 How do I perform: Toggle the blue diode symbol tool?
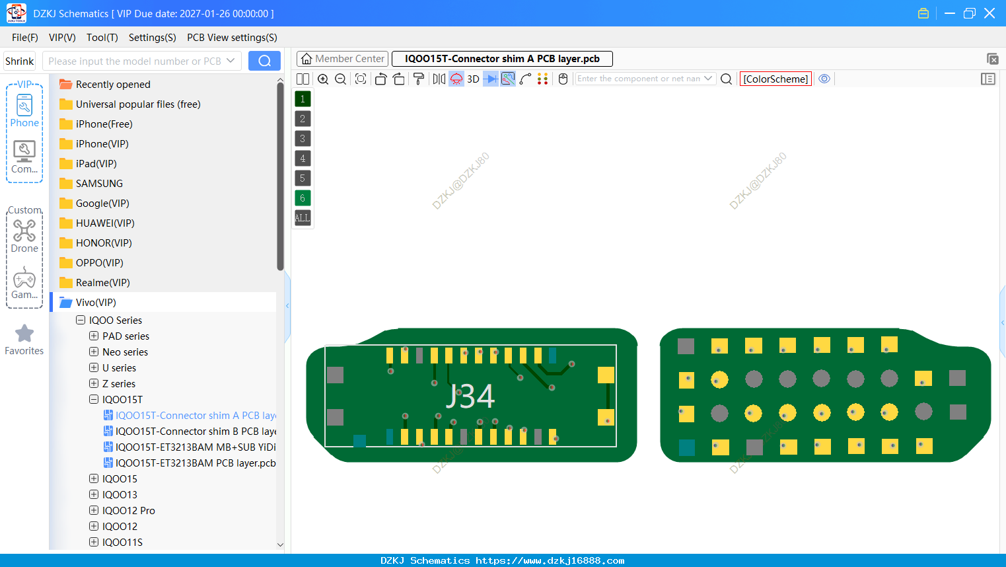coord(491,79)
